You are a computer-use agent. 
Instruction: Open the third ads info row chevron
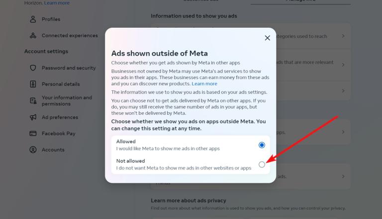tap(343, 91)
